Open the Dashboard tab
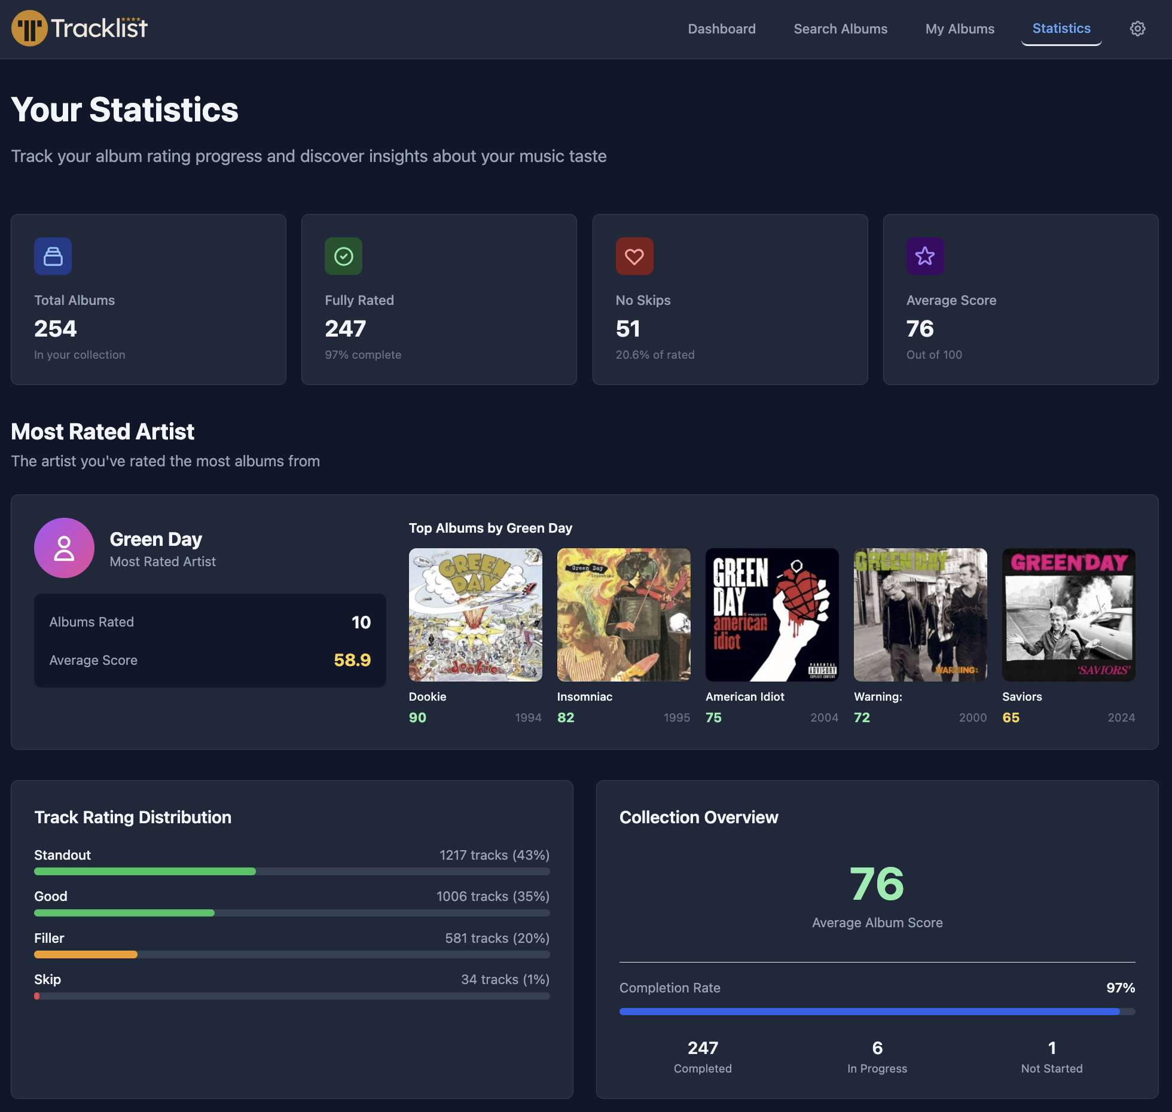Viewport: 1172px width, 1112px height. pyautogui.click(x=721, y=29)
